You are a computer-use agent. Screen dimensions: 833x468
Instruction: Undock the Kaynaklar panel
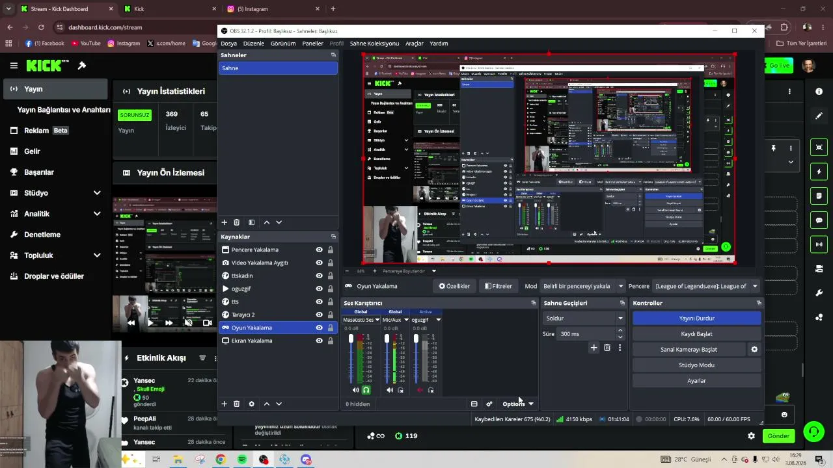pyautogui.click(x=333, y=237)
